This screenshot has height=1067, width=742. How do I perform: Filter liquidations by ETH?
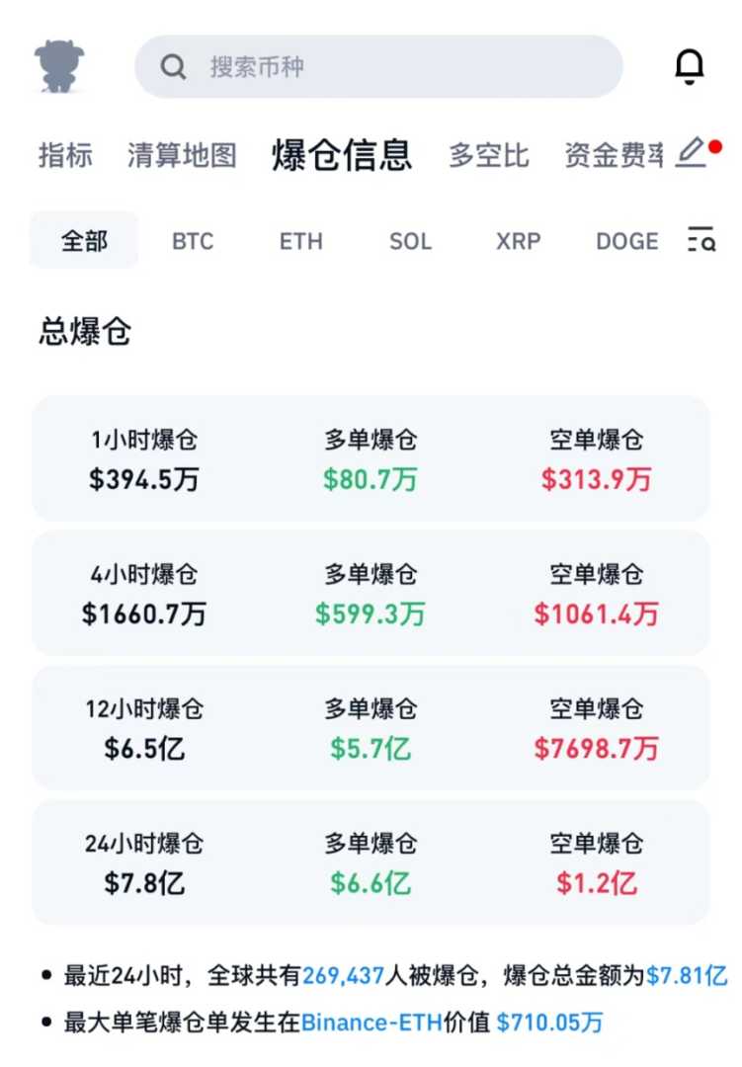coord(301,241)
